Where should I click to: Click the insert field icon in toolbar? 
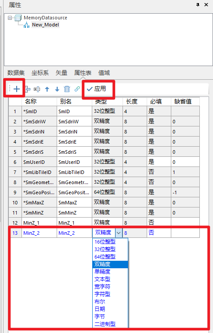coord(27,89)
